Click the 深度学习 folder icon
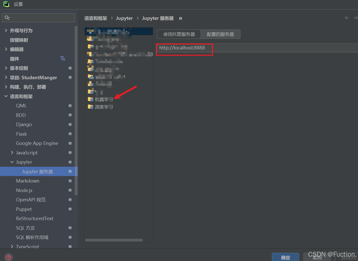The width and height of the screenshot is (358, 261). [90, 107]
